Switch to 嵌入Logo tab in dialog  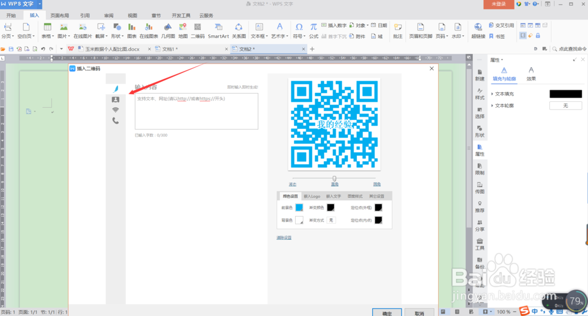[312, 197]
